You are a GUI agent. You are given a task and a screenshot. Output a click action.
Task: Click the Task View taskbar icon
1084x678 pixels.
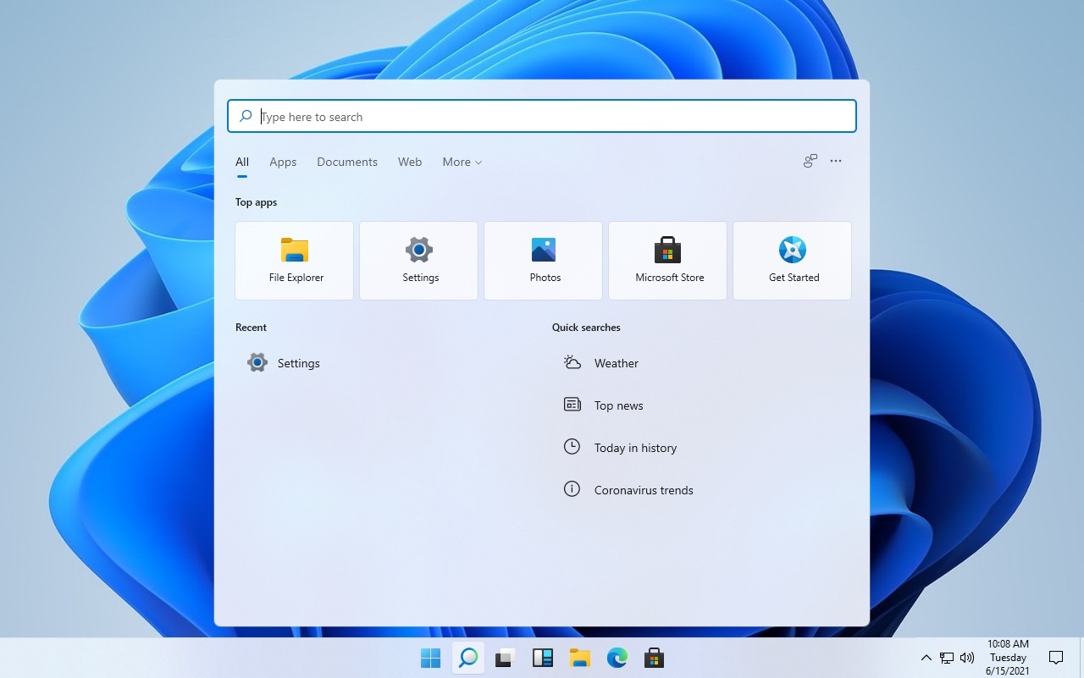pyautogui.click(x=505, y=658)
